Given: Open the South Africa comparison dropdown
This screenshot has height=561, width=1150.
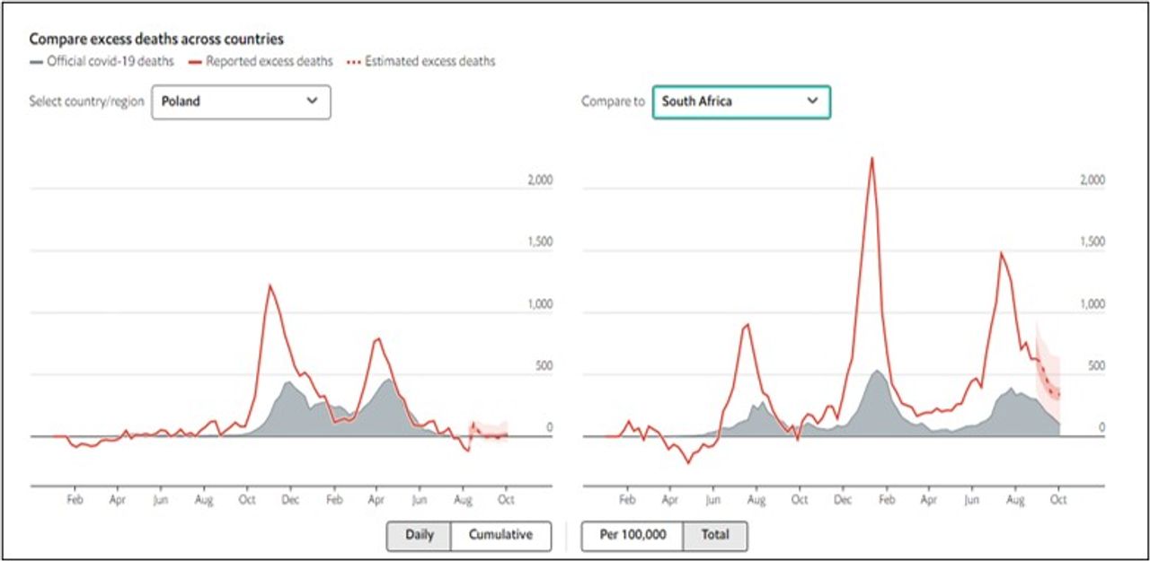Looking at the screenshot, I should [x=740, y=102].
